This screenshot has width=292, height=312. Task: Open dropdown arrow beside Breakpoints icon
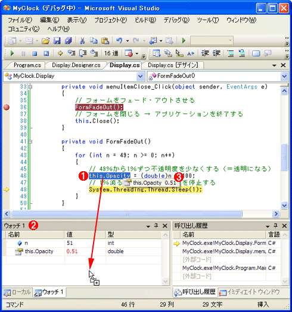tap(137, 53)
